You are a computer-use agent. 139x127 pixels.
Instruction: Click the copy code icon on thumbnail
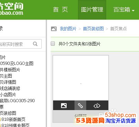[x=97, y=106]
